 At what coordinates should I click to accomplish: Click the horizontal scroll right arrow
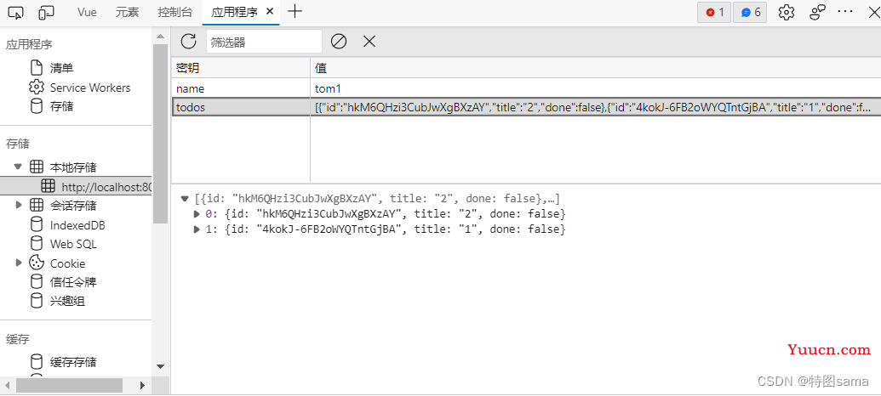pos(142,385)
